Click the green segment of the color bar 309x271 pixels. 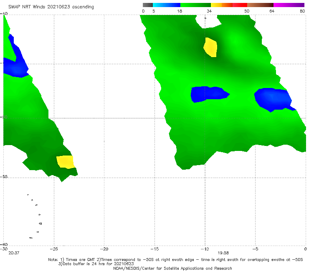click(x=195, y=5)
